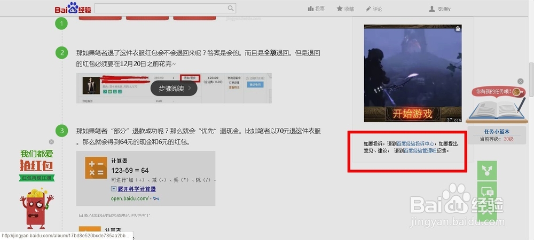Click the search magnifier icon
This screenshot has width=534, height=240.
231,8
